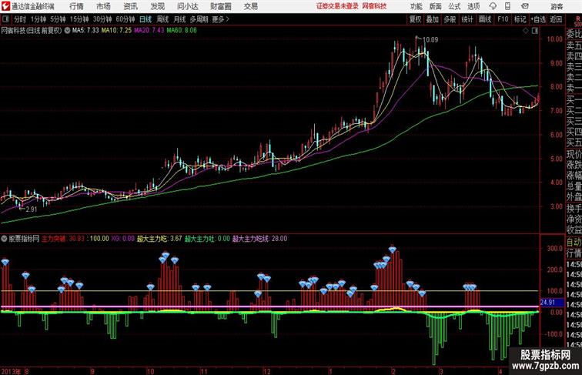Click the 标记 mark button
Viewport: 582px width, 375px height.
tap(520, 19)
